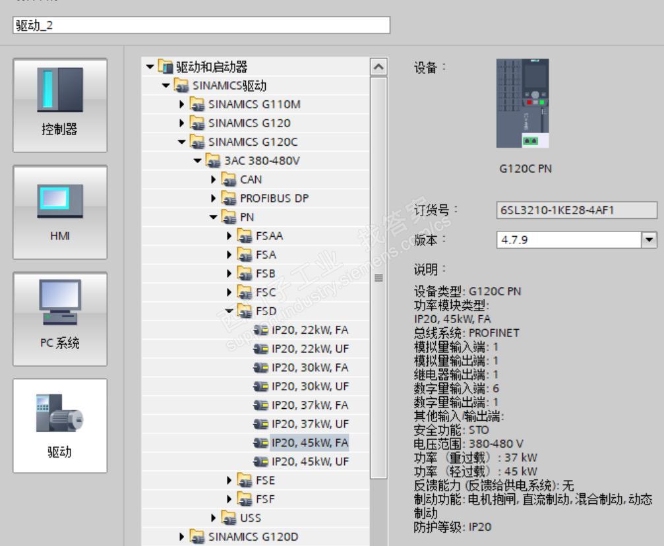The width and height of the screenshot is (664, 546).
Task: Click the SINAMICS驱动 folder icon
Action: click(181, 86)
